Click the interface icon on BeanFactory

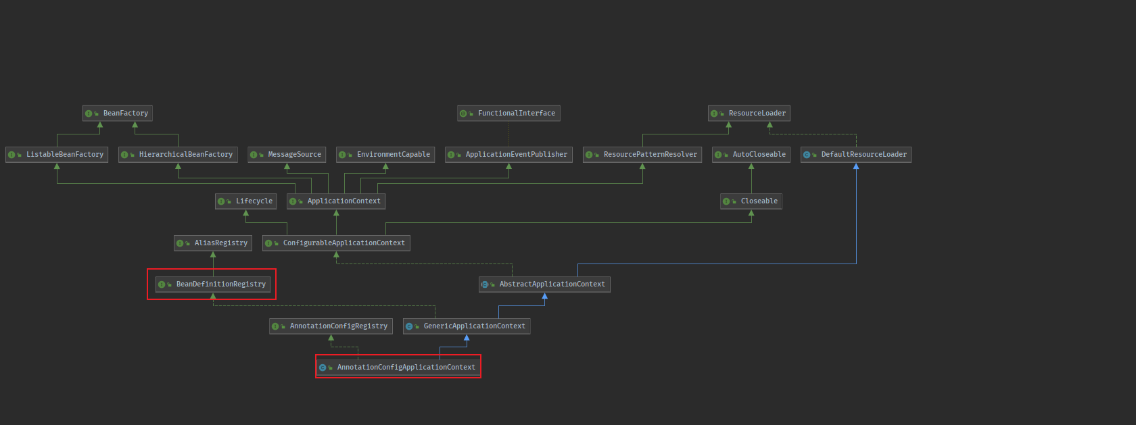(89, 114)
